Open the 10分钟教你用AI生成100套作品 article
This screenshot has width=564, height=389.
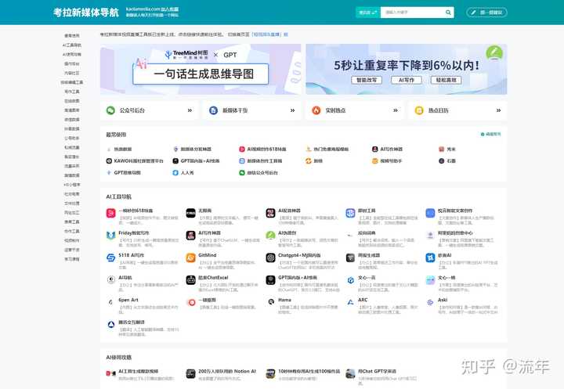coord(303,374)
